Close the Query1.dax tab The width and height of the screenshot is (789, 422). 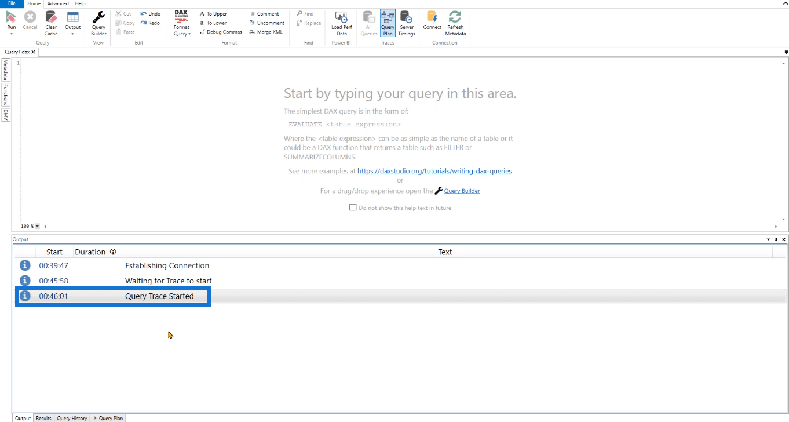[x=34, y=52]
